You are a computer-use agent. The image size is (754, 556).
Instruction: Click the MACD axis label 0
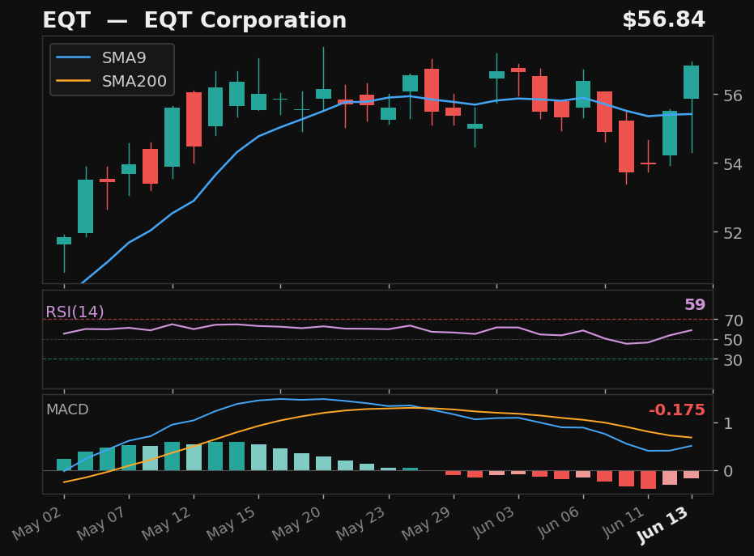pyautogui.click(x=728, y=471)
